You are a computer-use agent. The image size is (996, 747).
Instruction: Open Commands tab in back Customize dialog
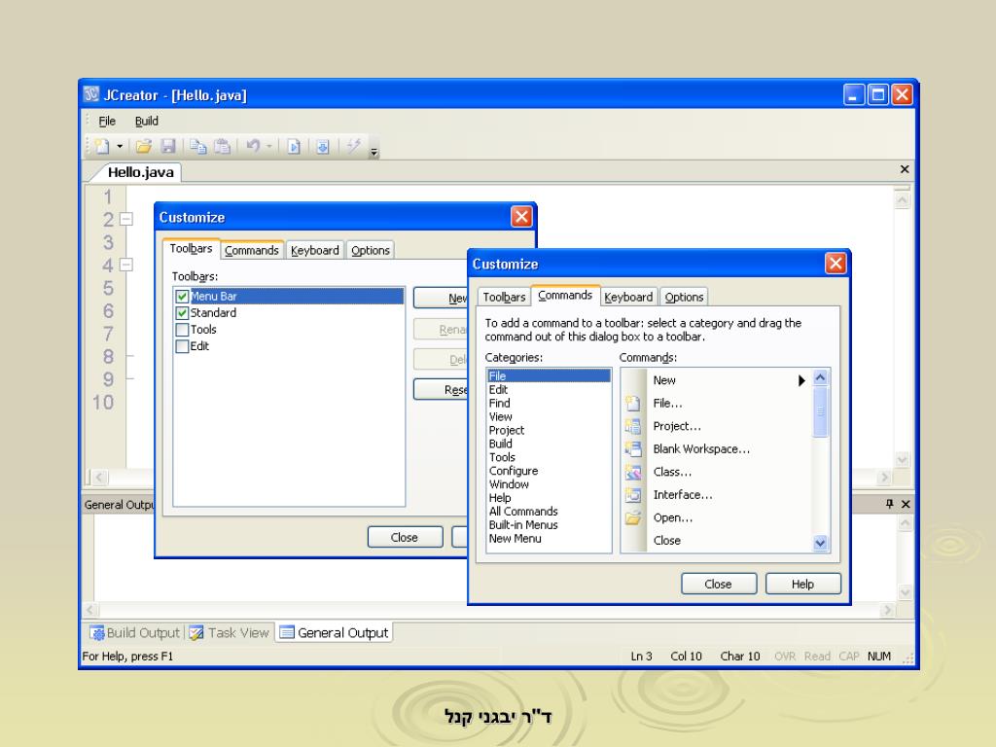coord(252,250)
